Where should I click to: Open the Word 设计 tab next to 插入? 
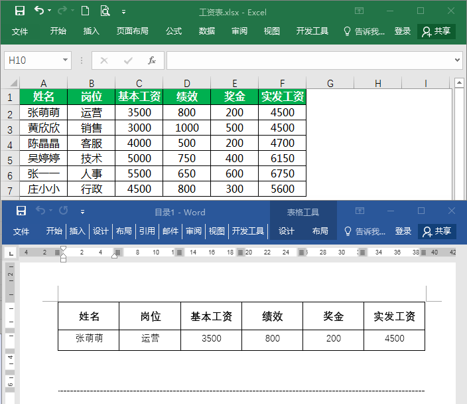(100, 231)
